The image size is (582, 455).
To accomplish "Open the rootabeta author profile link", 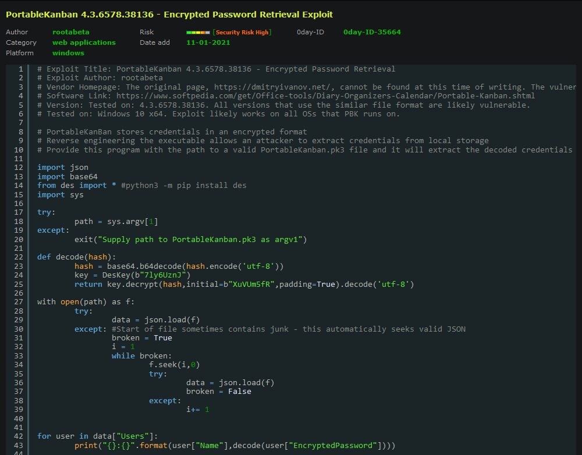I will (x=71, y=32).
